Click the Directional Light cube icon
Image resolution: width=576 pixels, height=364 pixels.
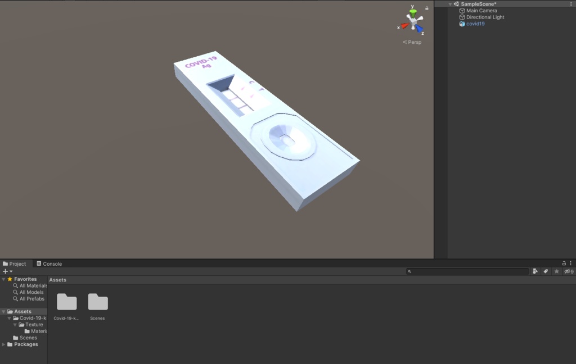point(462,17)
